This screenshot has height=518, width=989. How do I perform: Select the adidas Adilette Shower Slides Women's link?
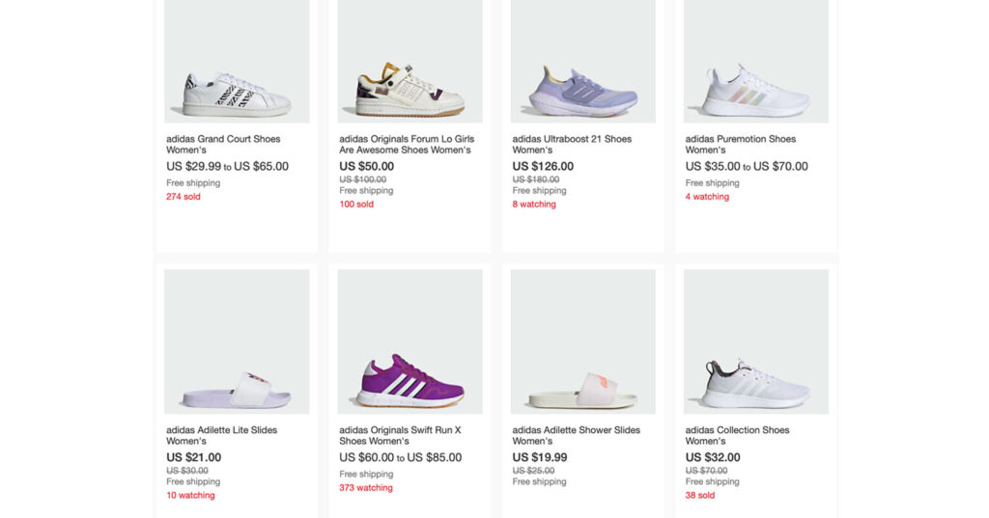[x=576, y=435]
